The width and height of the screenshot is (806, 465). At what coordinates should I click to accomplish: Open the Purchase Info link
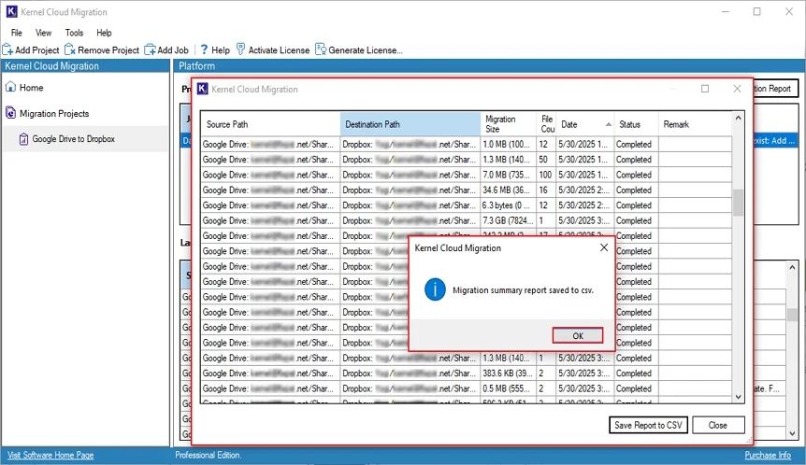[768, 456]
